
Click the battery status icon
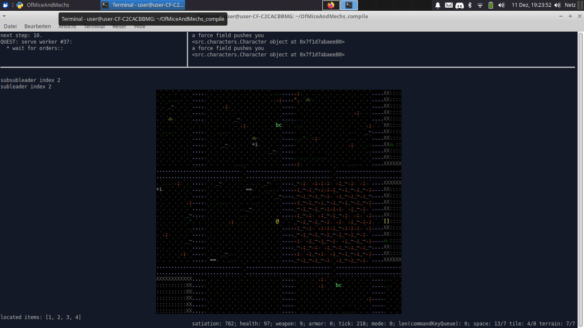click(x=491, y=5)
